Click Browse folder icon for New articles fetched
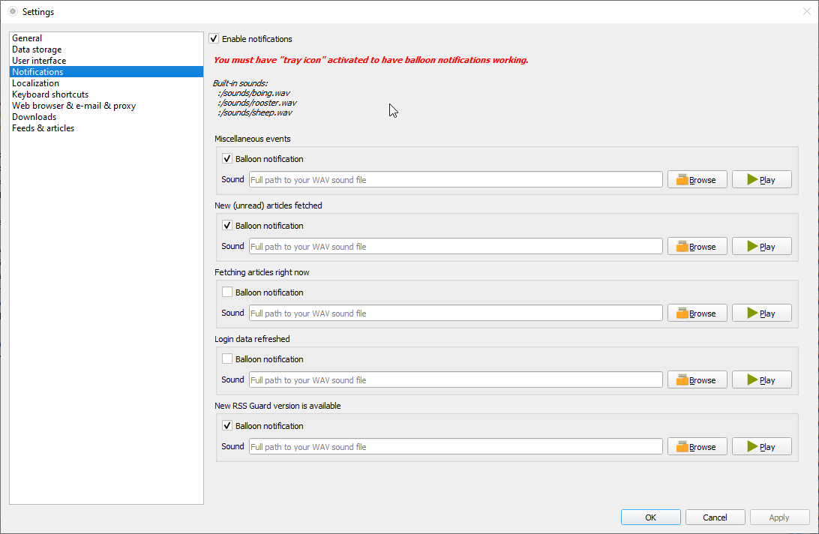 (682, 247)
